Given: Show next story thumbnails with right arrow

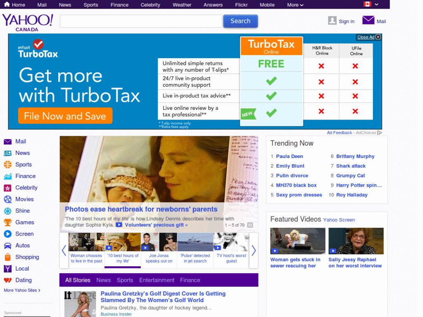Looking at the screenshot, I should (254, 251).
